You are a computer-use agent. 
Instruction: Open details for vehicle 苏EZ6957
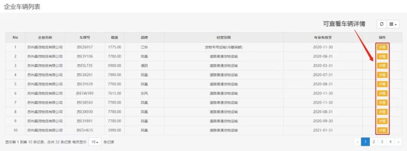[x=382, y=47]
